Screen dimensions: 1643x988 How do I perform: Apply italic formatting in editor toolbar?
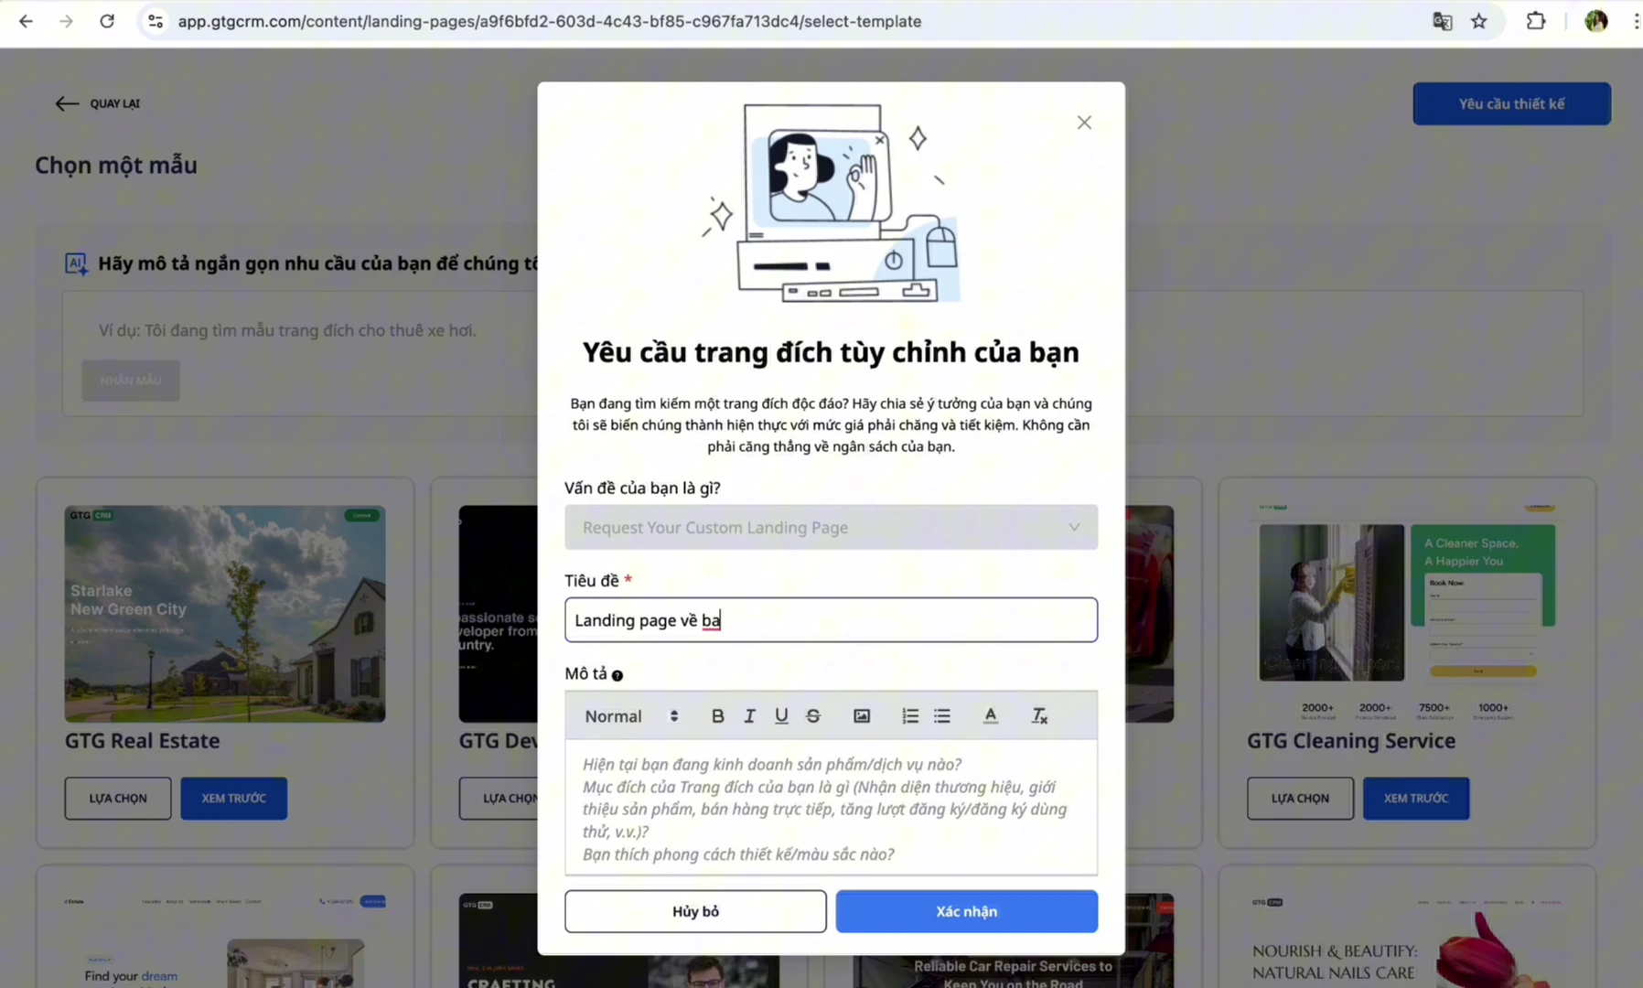click(x=749, y=716)
